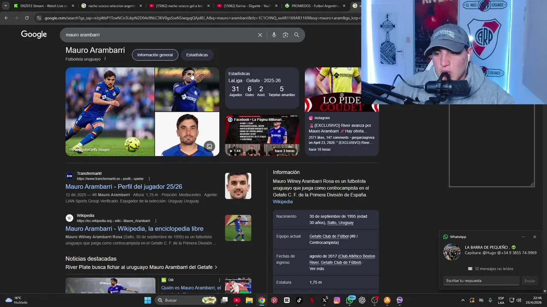The height and width of the screenshot is (307, 547).
Task: Open the tab search dropdown in Chrome
Action: [x=6, y=6]
